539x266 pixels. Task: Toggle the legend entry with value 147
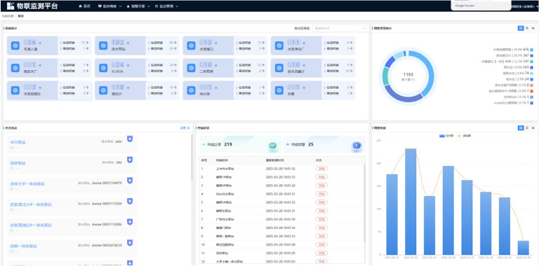[507, 62]
